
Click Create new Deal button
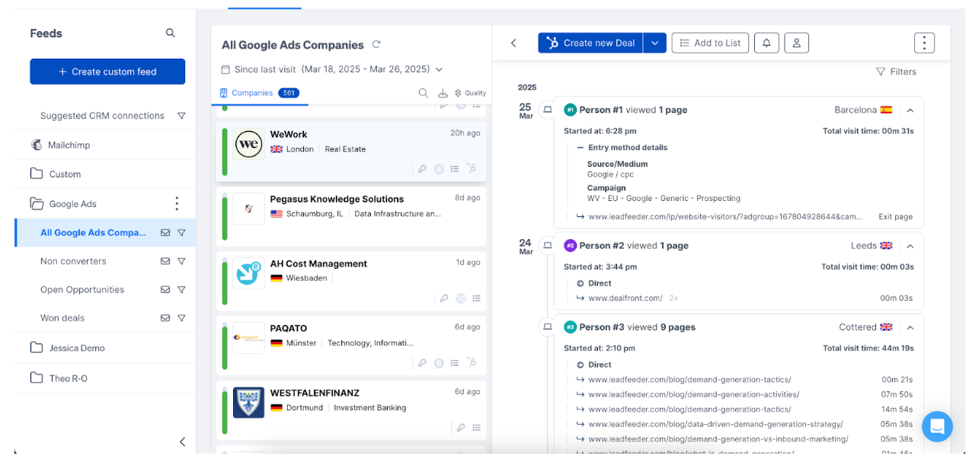pos(590,43)
